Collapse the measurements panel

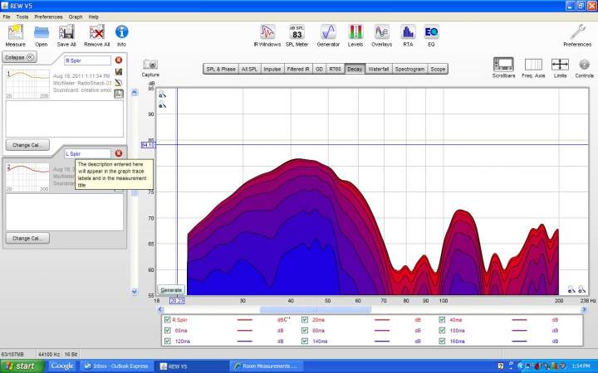(19, 57)
